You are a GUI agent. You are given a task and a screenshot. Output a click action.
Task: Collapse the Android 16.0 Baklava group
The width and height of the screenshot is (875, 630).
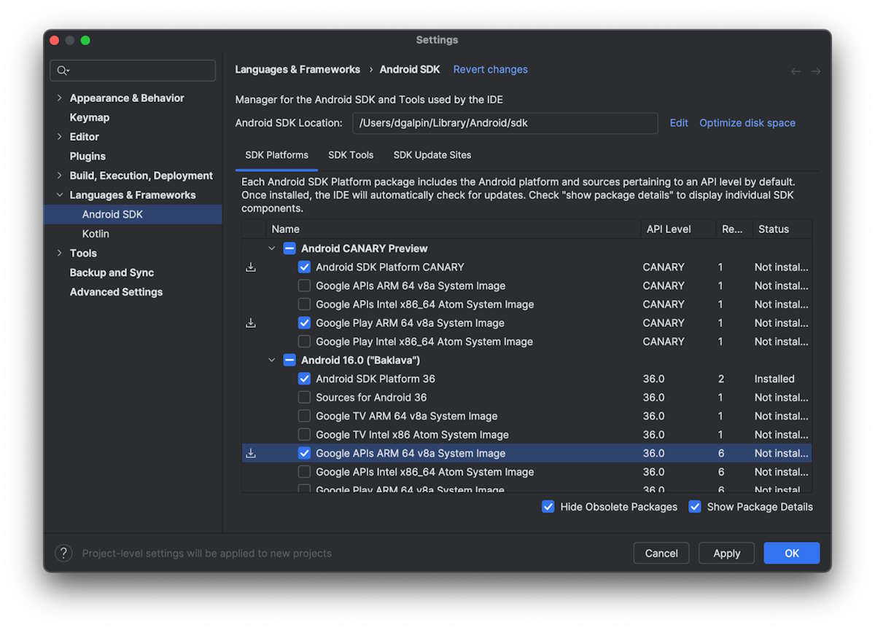(x=272, y=361)
